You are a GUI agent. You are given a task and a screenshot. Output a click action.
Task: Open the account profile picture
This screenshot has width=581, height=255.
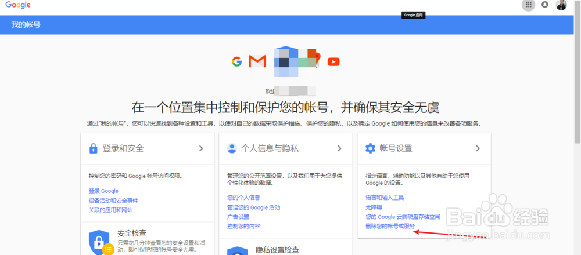pos(561,5)
